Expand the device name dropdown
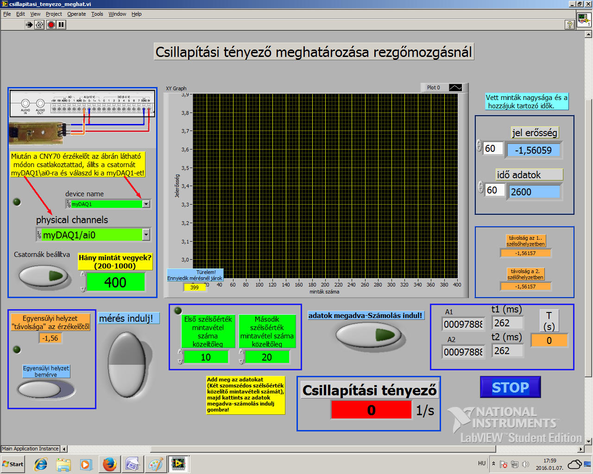The image size is (593, 474). click(146, 204)
